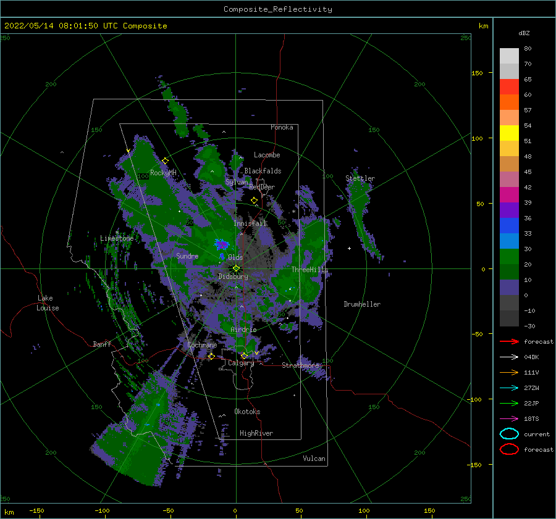Click the yellow diamond marker near Cochrane
This screenshot has height=519, width=556.
pyautogui.click(x=211, y=357)
